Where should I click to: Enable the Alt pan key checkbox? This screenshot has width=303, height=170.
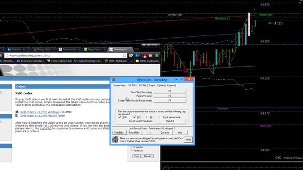point(147,117)
